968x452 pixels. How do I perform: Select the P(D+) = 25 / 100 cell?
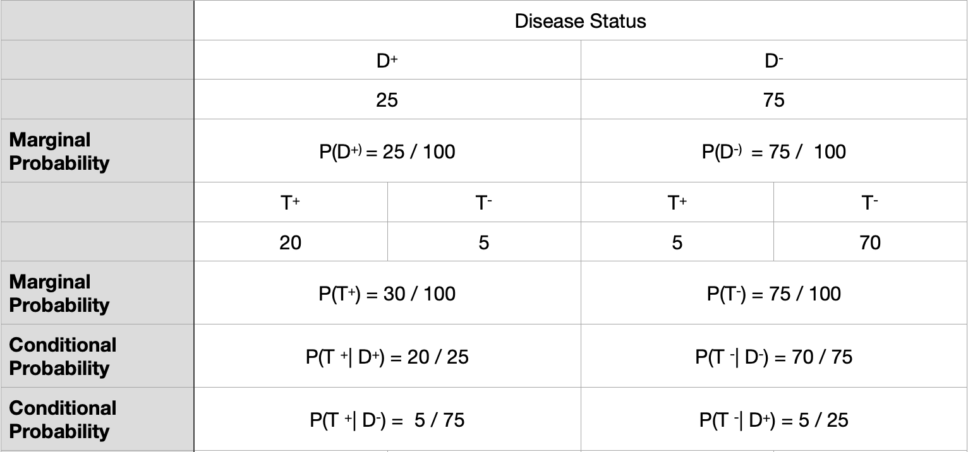point(387,152)
